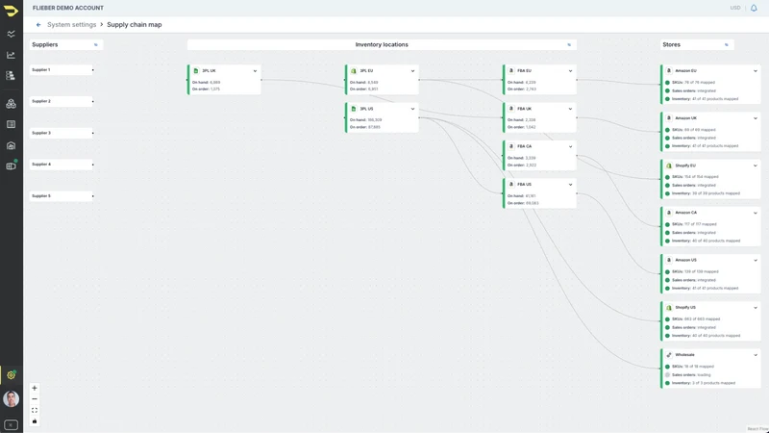Open the wave-lines sidebar icon
769x433 pixels.
(11, 34)
